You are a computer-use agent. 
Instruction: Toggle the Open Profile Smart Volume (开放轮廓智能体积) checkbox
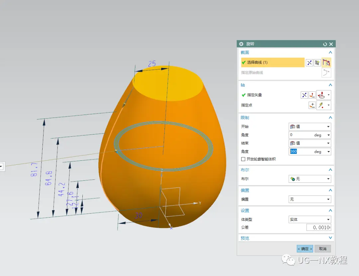[x=243, y=159]
